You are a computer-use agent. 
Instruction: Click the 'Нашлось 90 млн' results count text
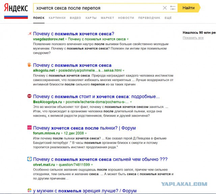pos(199,33)
